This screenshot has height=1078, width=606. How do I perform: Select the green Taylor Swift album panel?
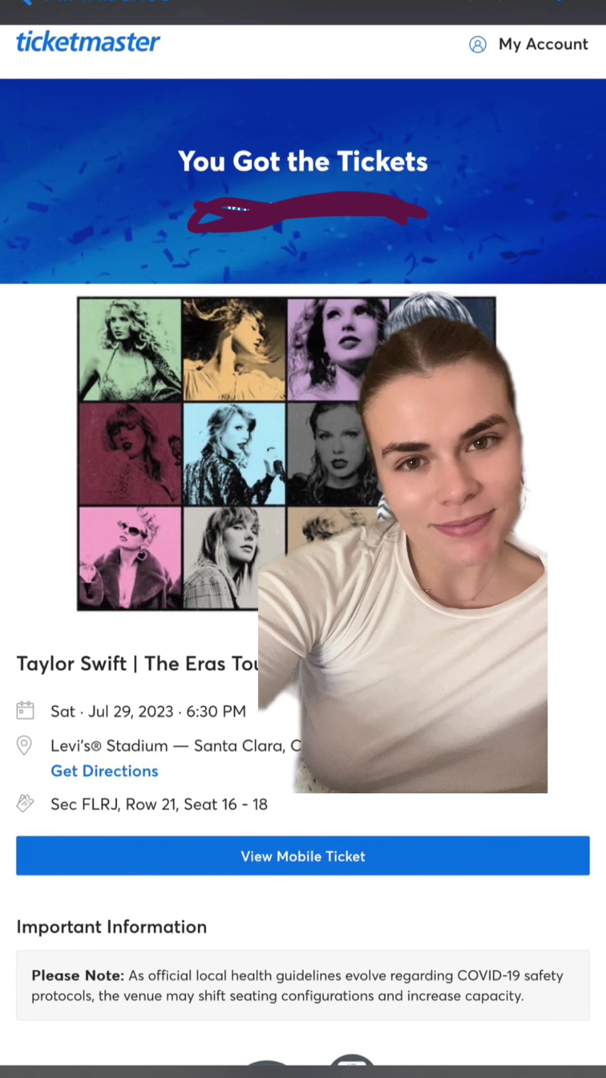[x=130, y=350]
